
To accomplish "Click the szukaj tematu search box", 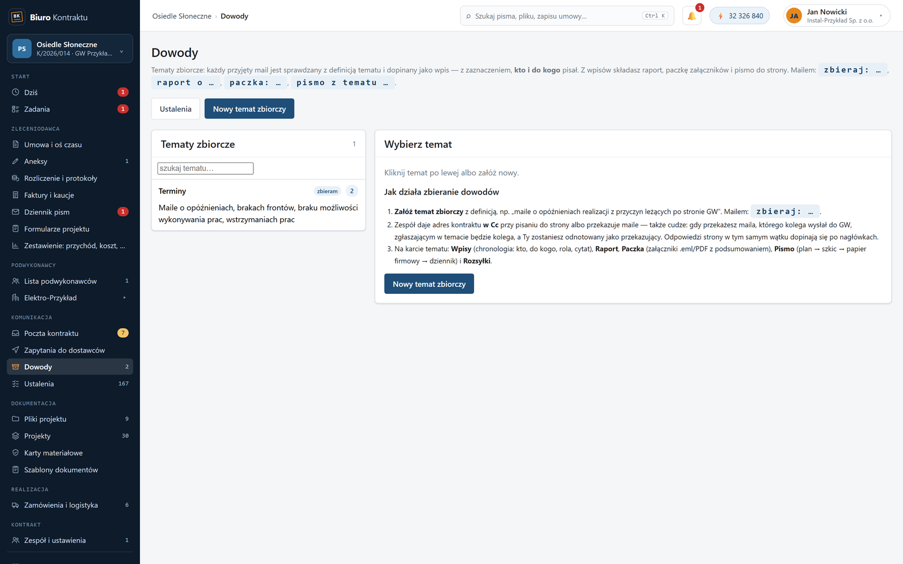I will point(205,168).
